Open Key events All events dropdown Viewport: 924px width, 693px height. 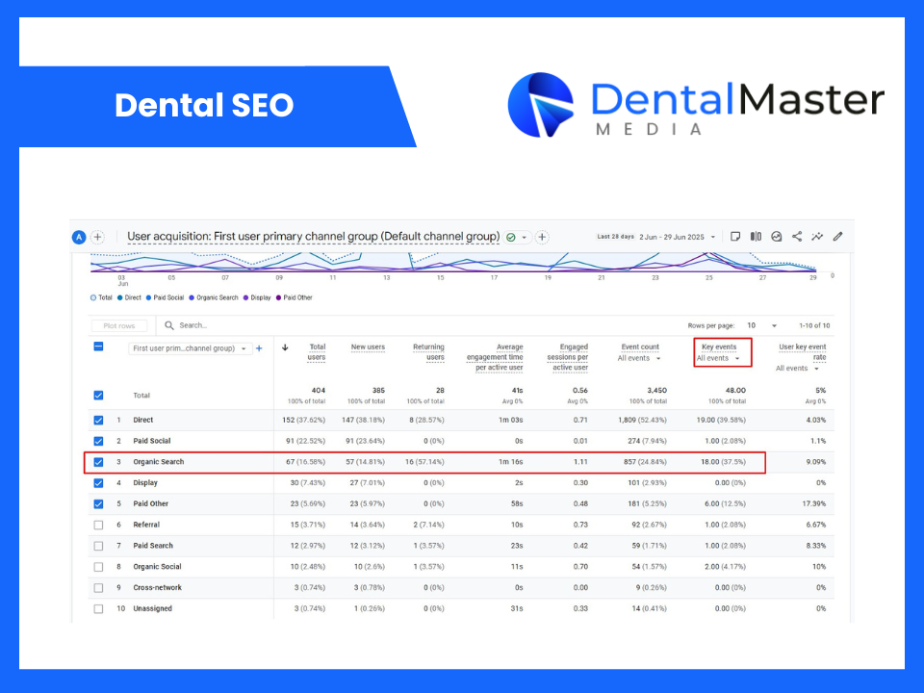point(718,358)
